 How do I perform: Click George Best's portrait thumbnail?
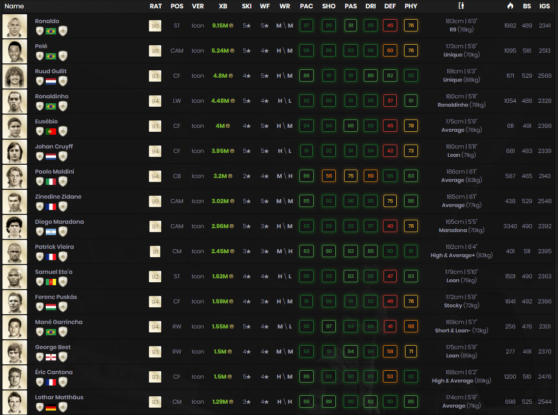pos(15,352)
